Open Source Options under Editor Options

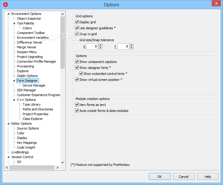[x=28, y=128]
